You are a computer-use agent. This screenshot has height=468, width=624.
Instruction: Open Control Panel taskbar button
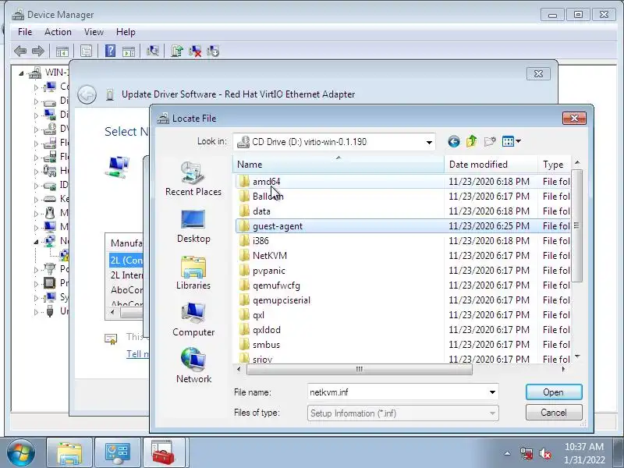[118, 453]
